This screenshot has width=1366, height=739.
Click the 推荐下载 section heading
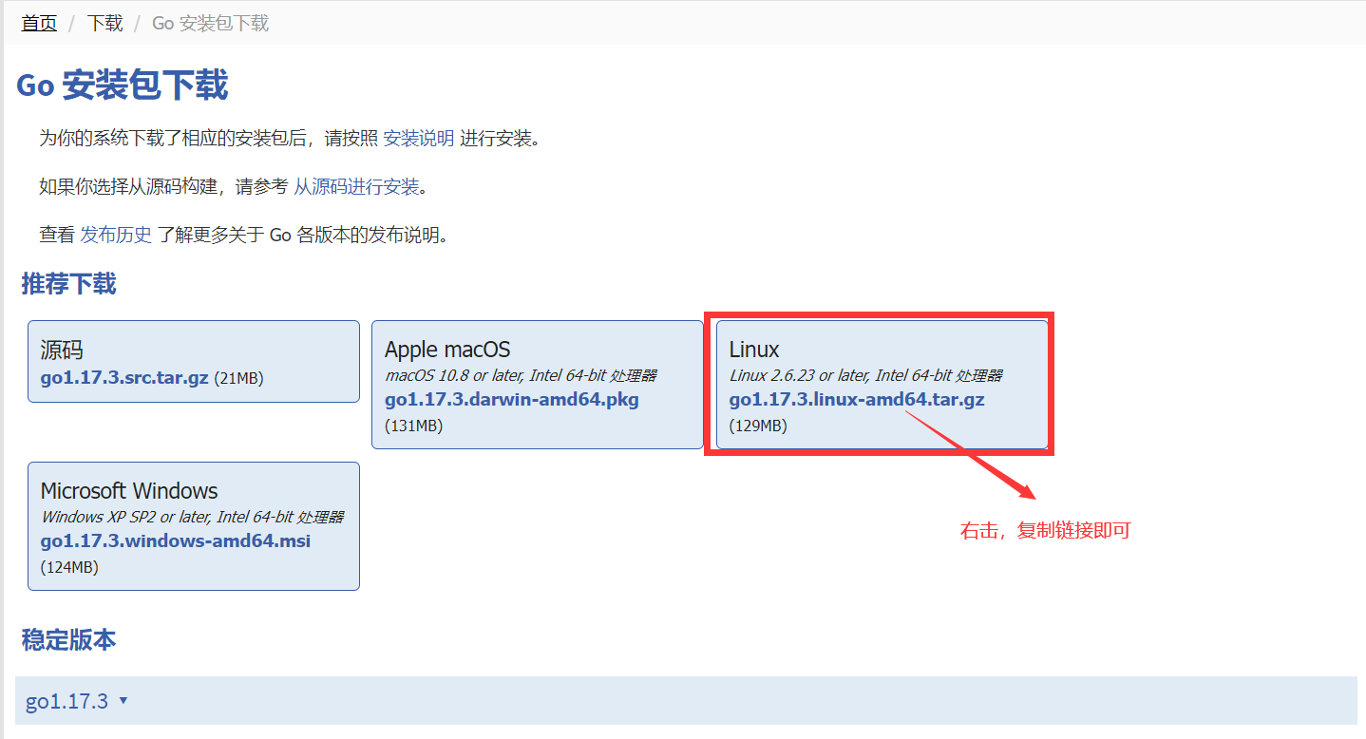point(68,284)
